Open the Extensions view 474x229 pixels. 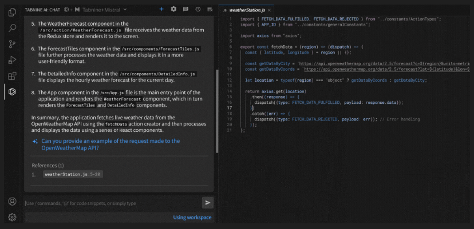12,75
